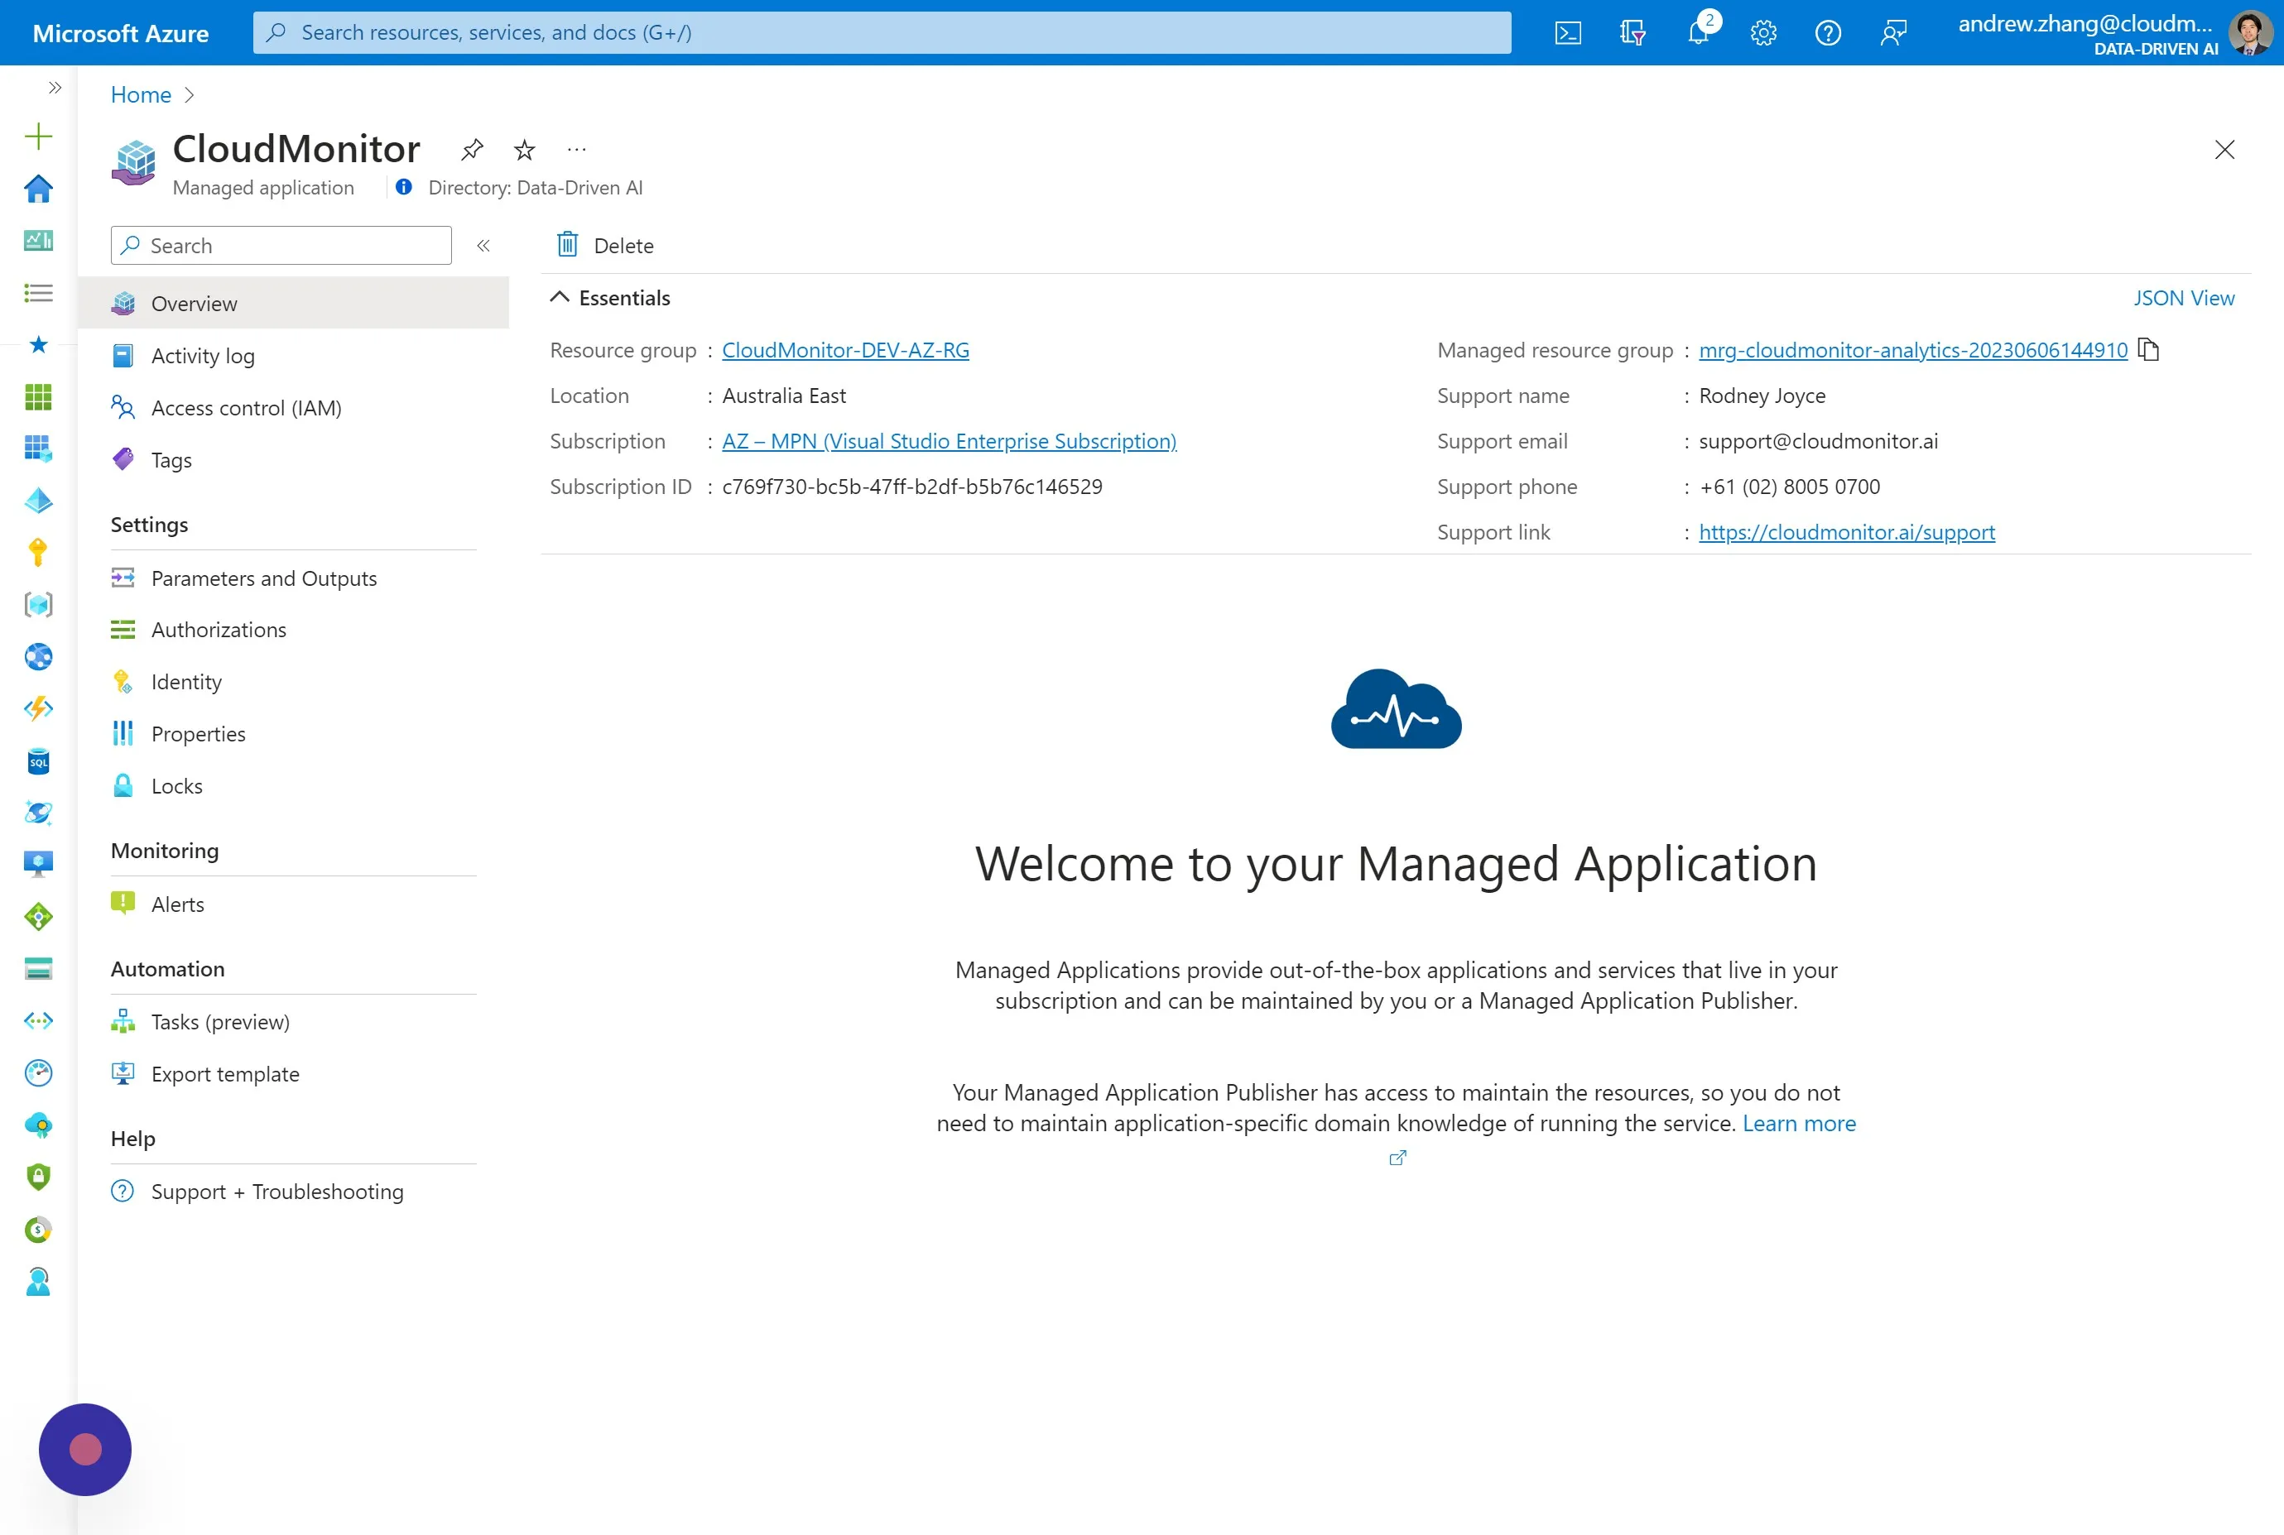Open Advisor cloud ribbon icon
Viewport: 2284px width, 1535px height.
click(38, 1125)
